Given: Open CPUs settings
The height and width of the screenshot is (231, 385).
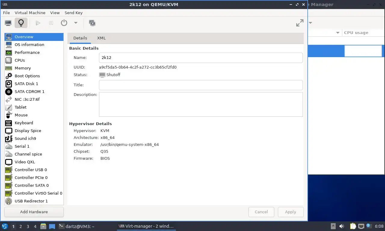Looking at the screenshot, I should click(34, 60).
